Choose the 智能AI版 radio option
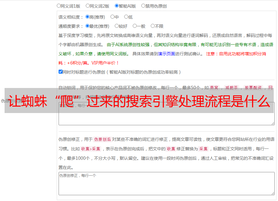Screen dimensions: 278x201 tap(117, 6)
